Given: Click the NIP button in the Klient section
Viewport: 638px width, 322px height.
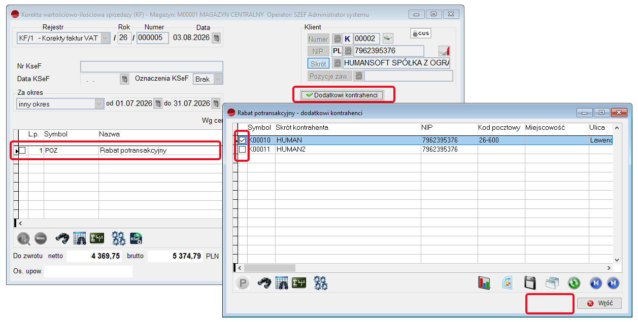Looking at the screenshot, I should pos(318,51).
